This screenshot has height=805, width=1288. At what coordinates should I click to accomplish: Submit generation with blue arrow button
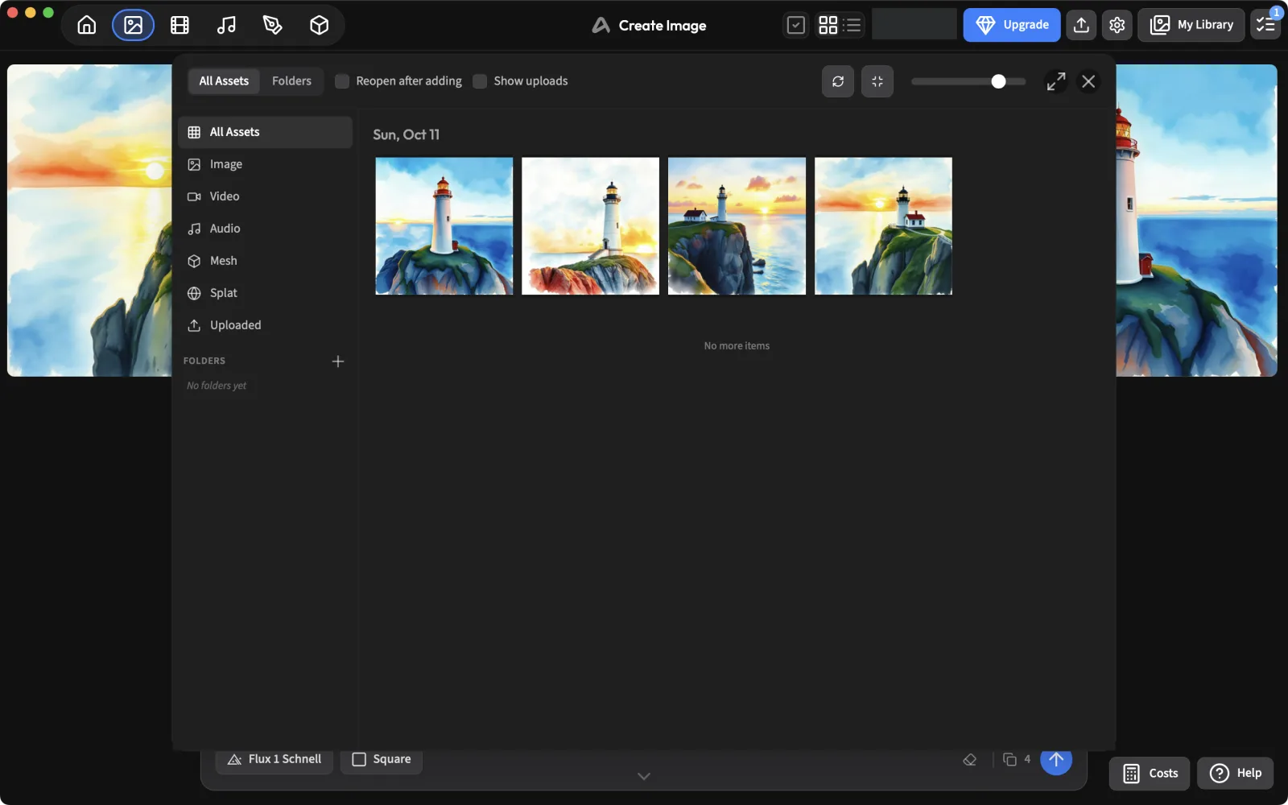[x=1056, y=759]
